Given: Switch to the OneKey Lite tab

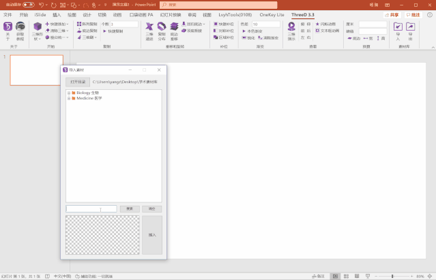Looking at the screenshot, I should 272,15.
